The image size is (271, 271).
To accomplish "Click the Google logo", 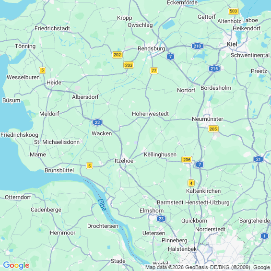I will tap(16, 265).
